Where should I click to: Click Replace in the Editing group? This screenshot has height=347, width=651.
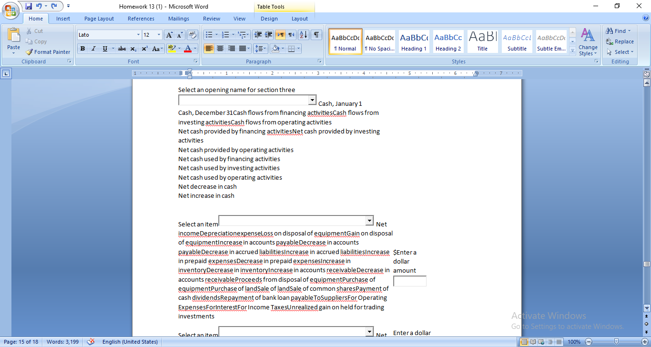(x=620, y=41)
